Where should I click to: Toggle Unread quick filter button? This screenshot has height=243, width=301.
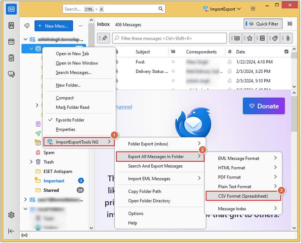pos(236,38)
